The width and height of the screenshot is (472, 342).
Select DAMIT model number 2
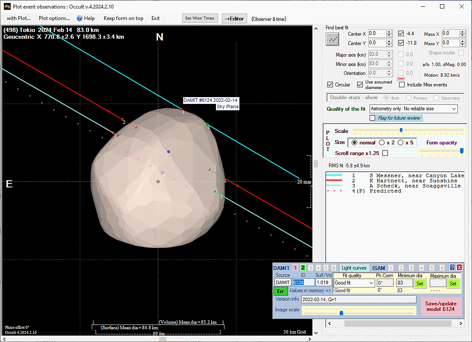(x=303, y=268)
